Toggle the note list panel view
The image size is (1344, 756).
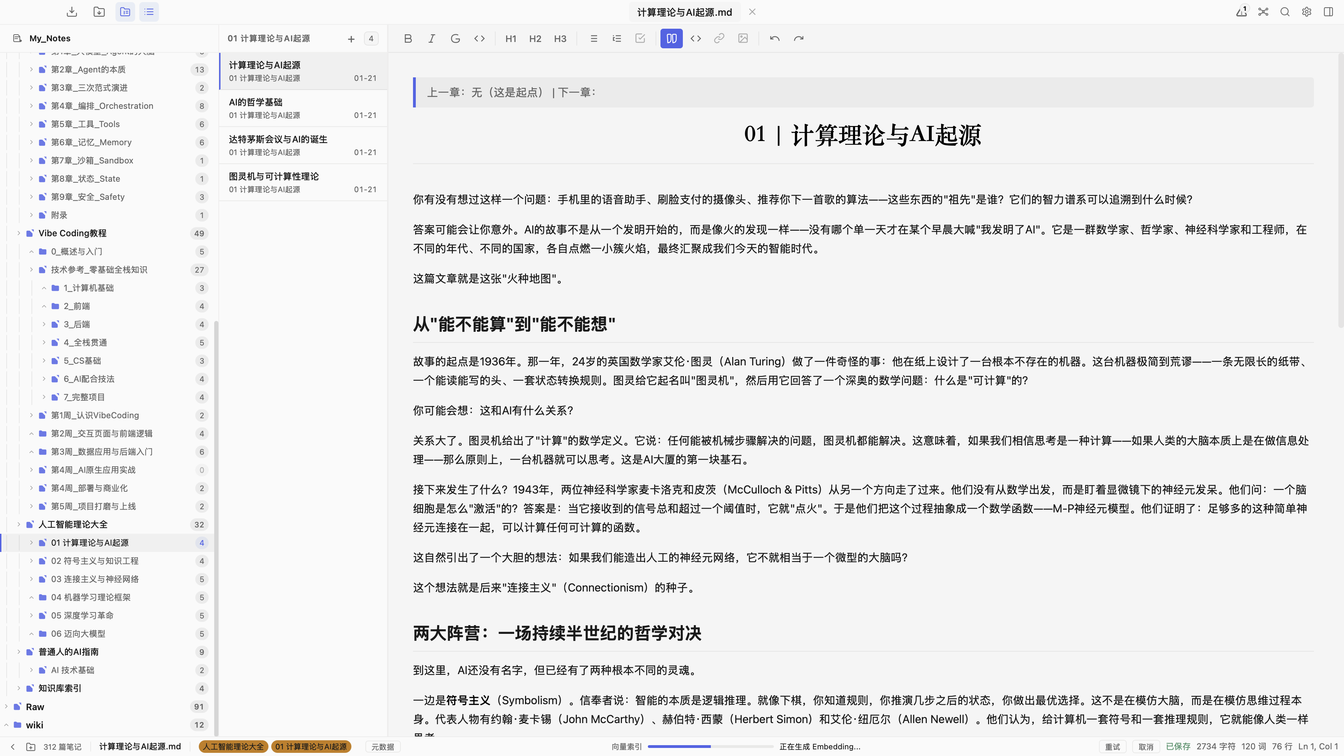149,12
